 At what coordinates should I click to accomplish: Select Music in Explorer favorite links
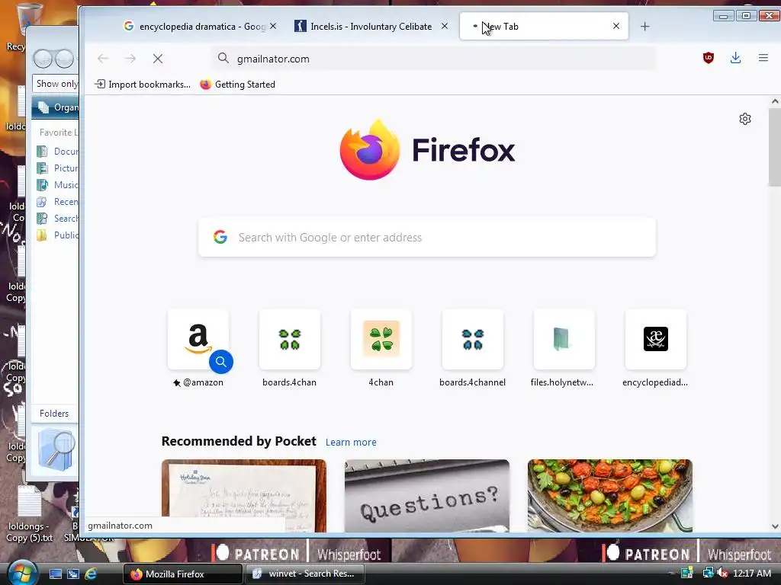(x=58, y=185)
